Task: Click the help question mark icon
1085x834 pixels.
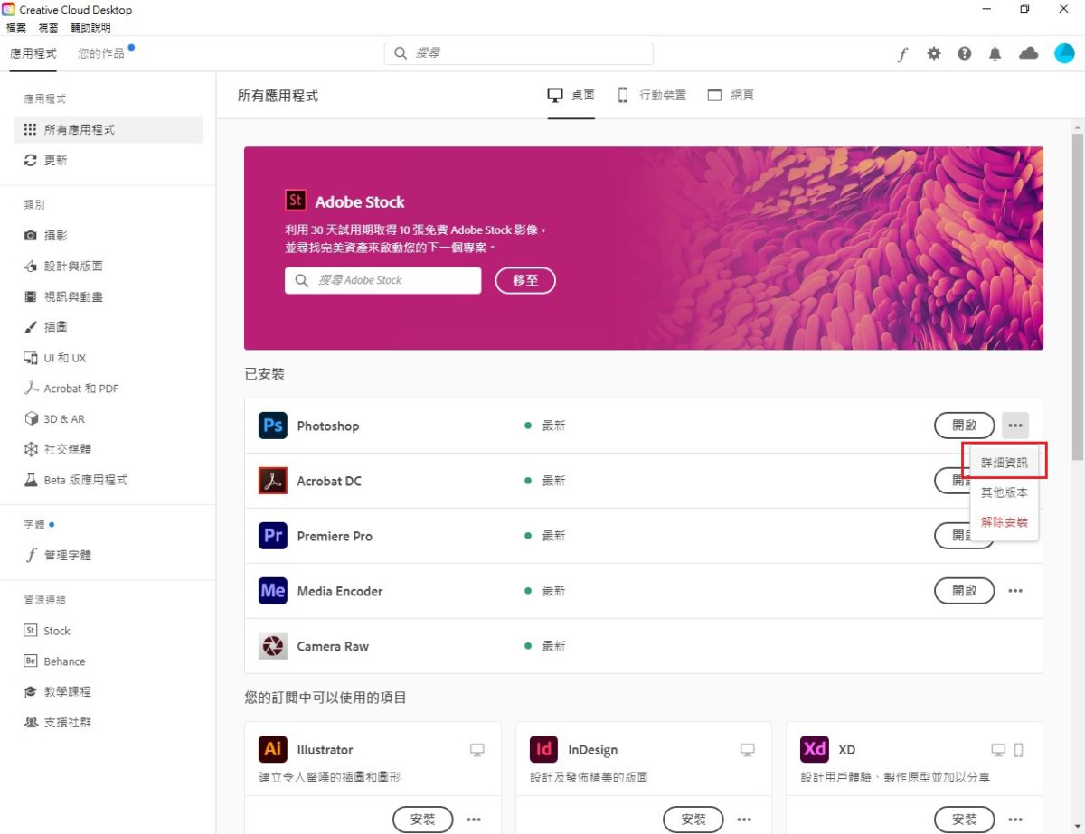Action: (x=965, y=54)
